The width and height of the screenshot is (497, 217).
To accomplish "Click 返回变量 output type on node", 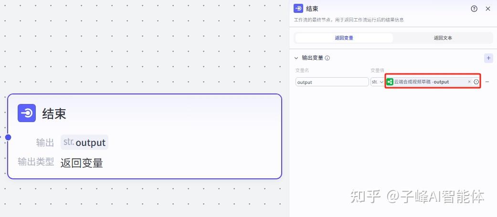I will (x=82, y=163).
